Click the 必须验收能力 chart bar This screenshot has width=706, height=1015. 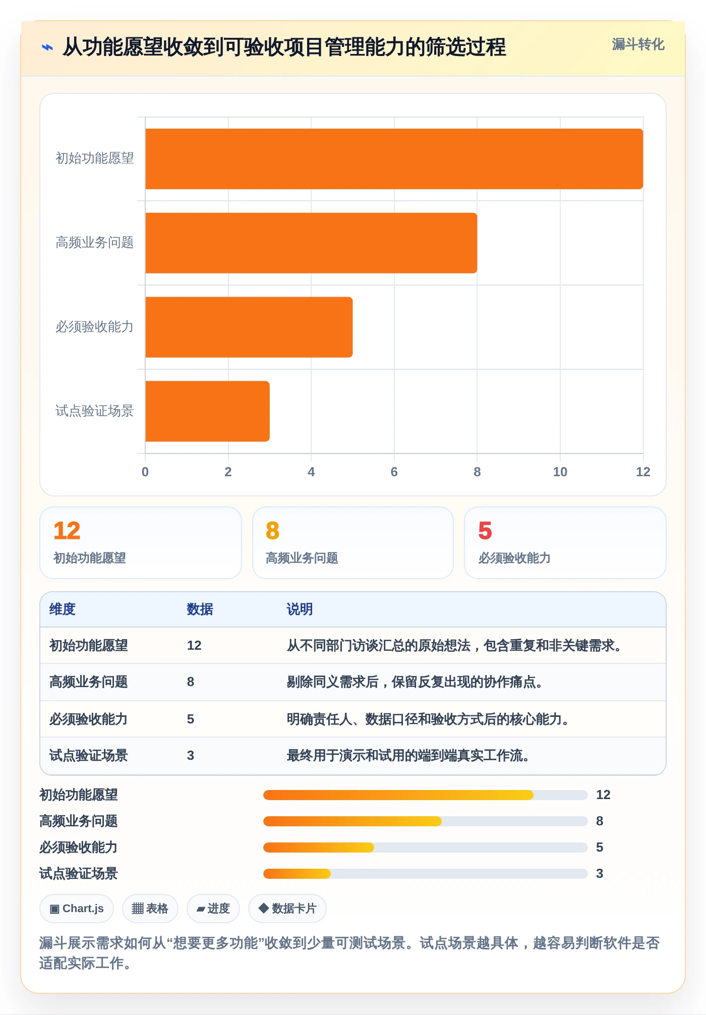(249, 327)
